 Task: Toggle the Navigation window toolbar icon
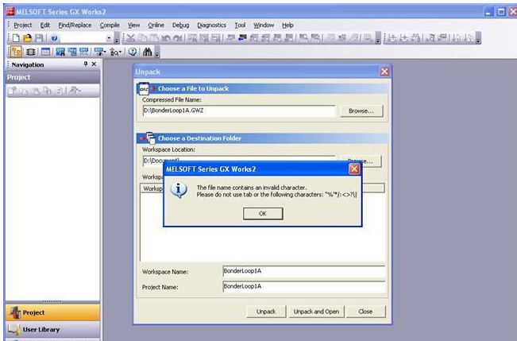tap(16, 52)
